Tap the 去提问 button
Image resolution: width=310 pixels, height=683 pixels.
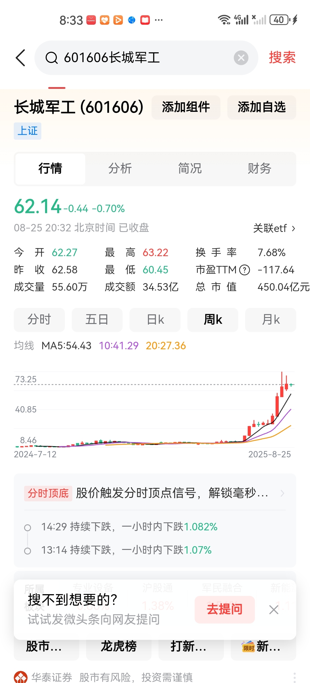[x=225, y=609]
